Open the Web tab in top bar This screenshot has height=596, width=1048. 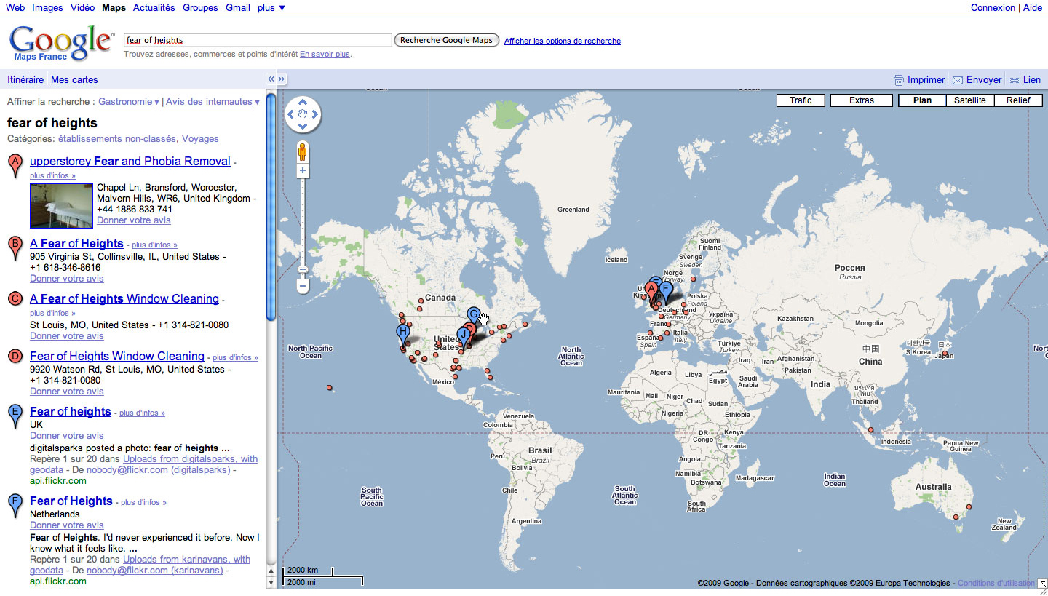[x=15, y=8]
